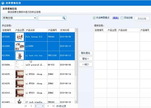Click the app logo in title bar

pyautogui.click(x=3, y=3)
